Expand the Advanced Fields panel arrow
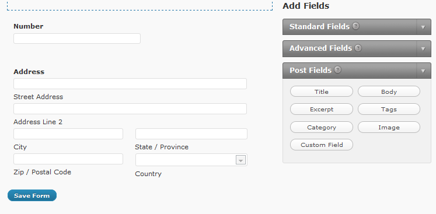Image resolution: width=436 pixels, height=214 pixels. pyautogui.click(x=424, y=48)
